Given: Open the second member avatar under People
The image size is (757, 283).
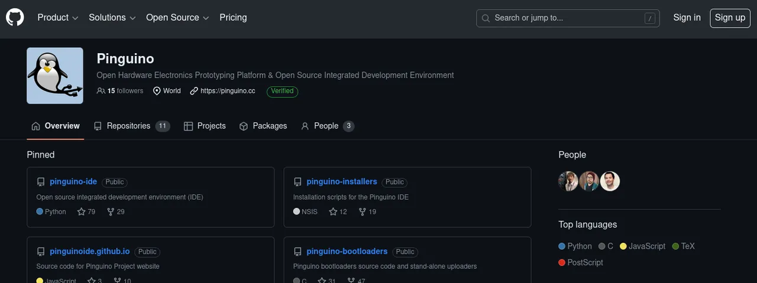Looking at the screenshot, I should coord(589,181).
